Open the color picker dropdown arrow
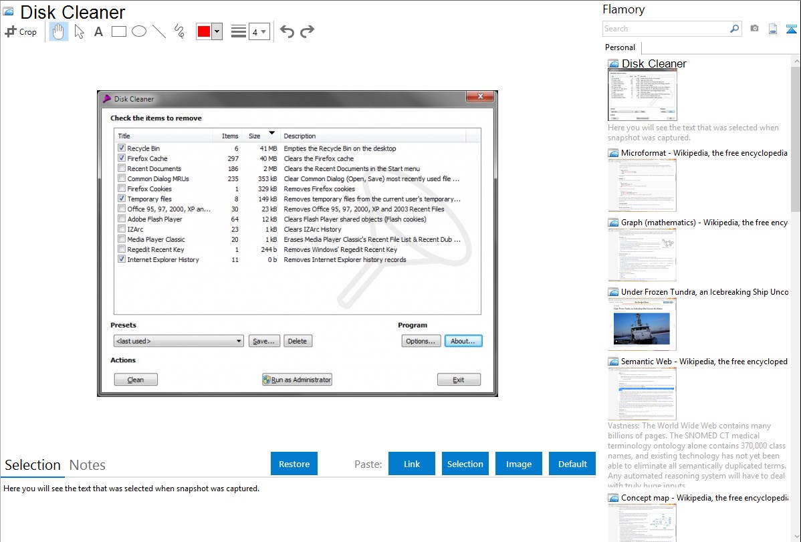Screen dimensions: 801x542 coord(217,31)
